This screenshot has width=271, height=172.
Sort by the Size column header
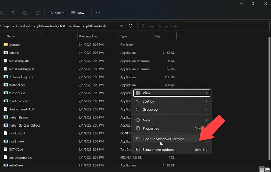[x=158, y=36]
